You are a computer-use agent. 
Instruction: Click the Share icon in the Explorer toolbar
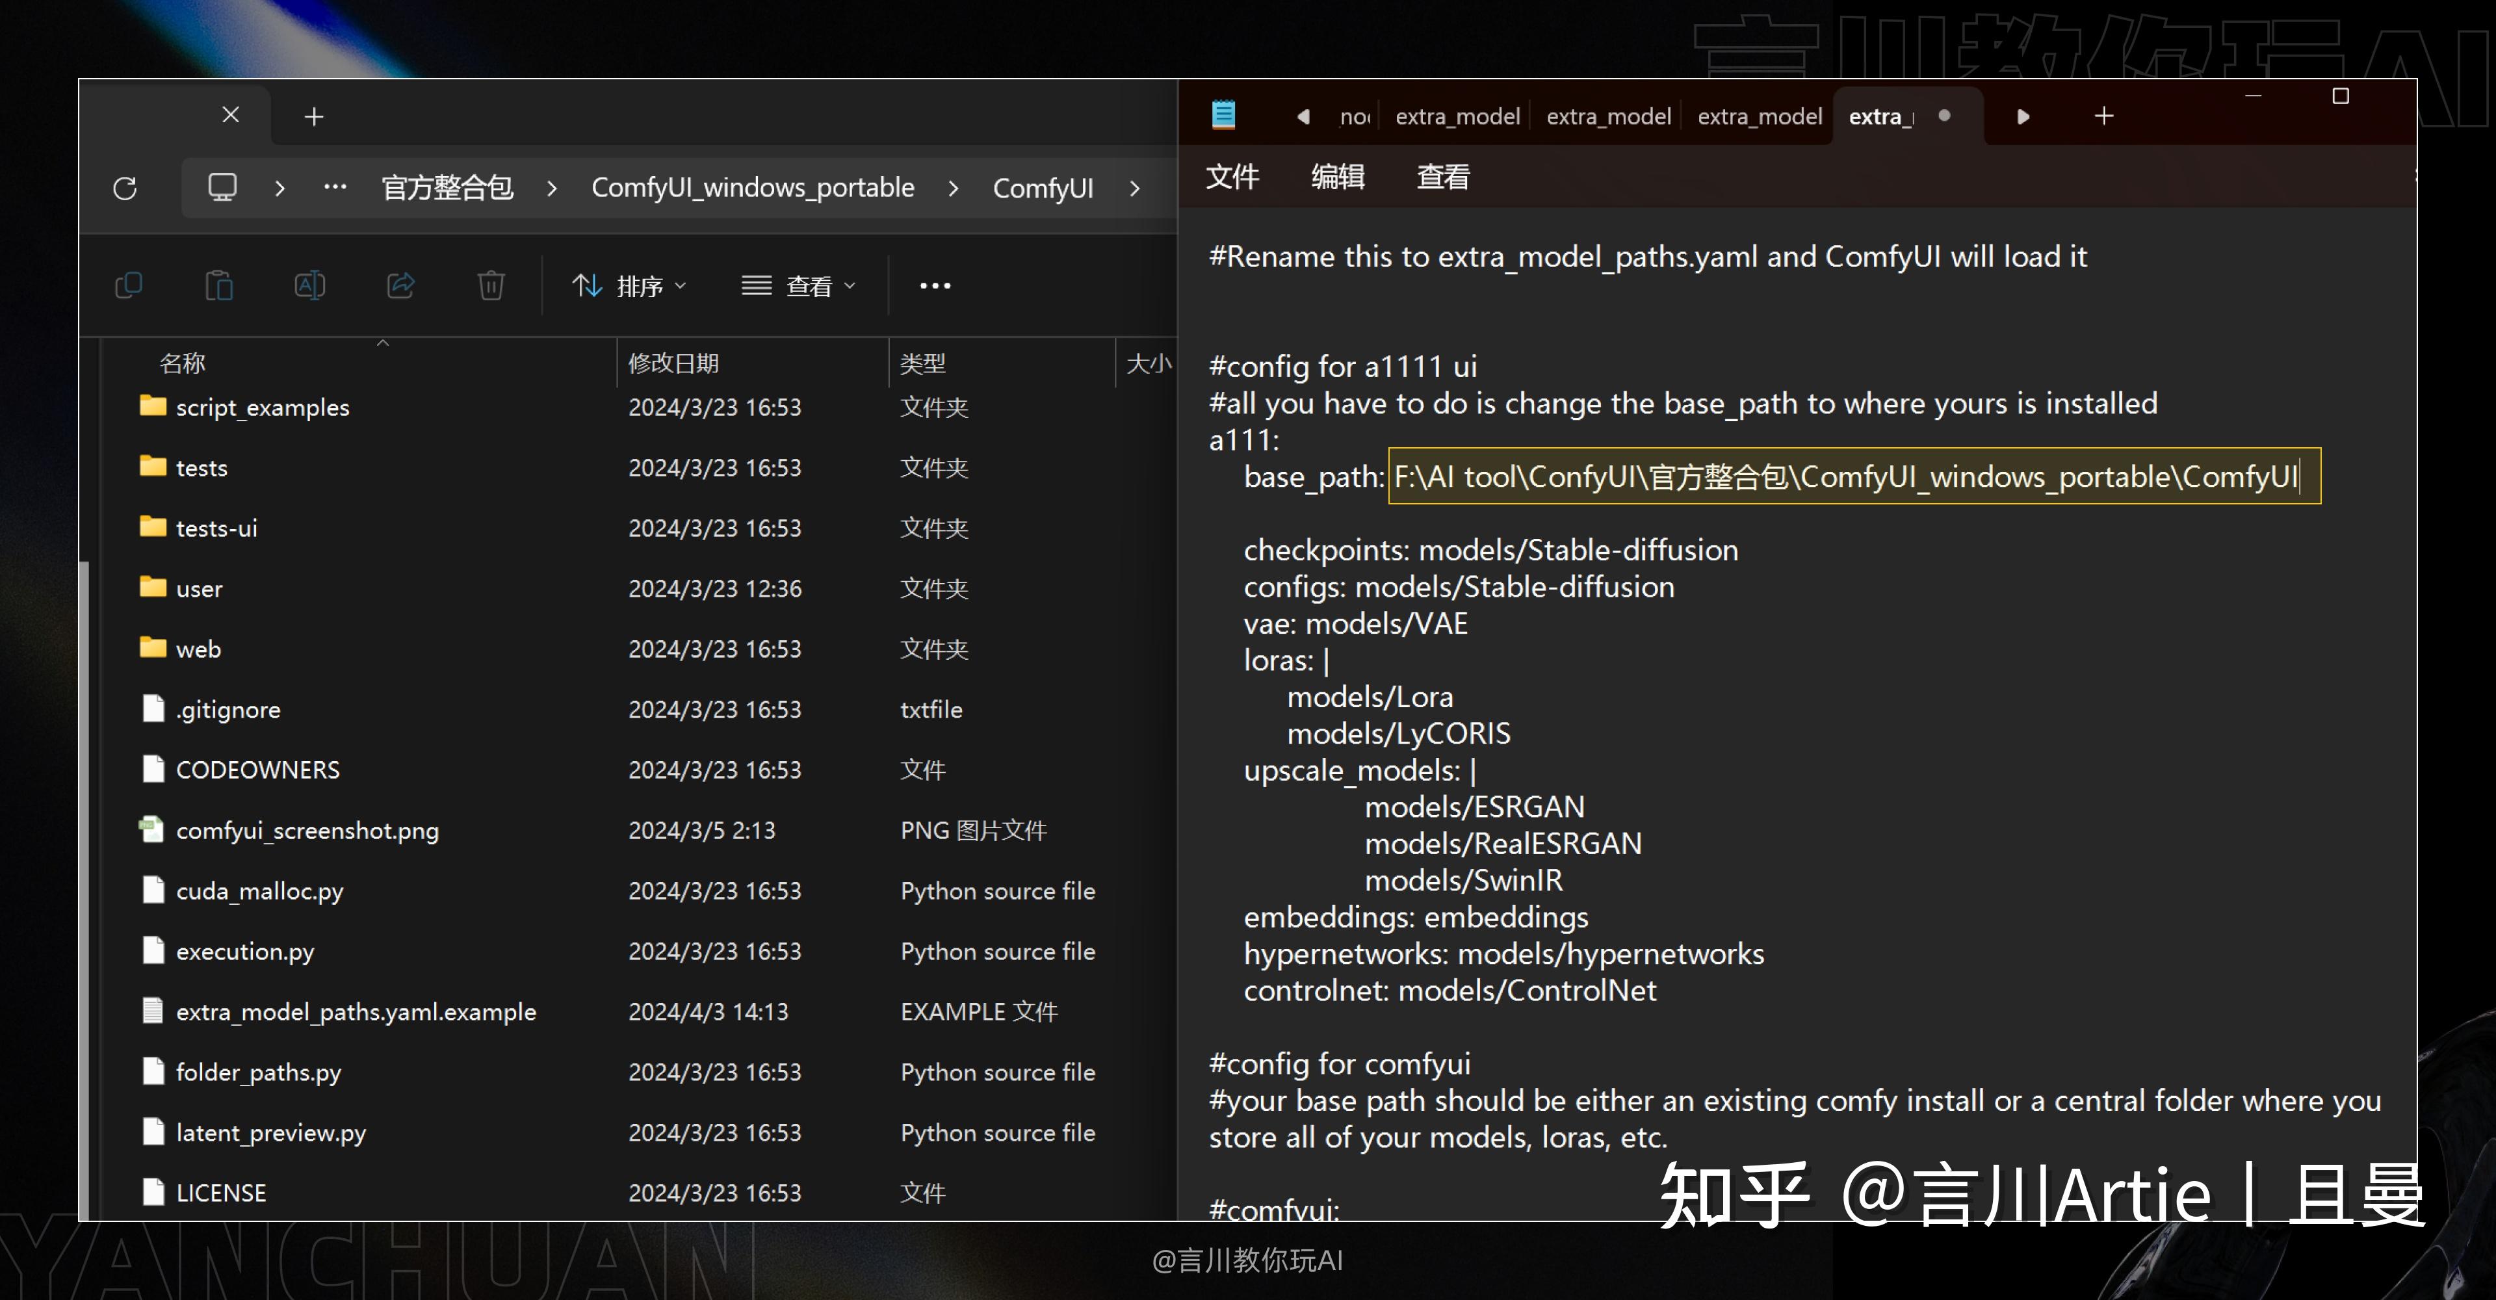click(x=400, y=285)
